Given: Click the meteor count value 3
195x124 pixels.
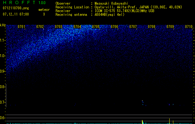Looking at the screenshot, I should pos(44,14).
